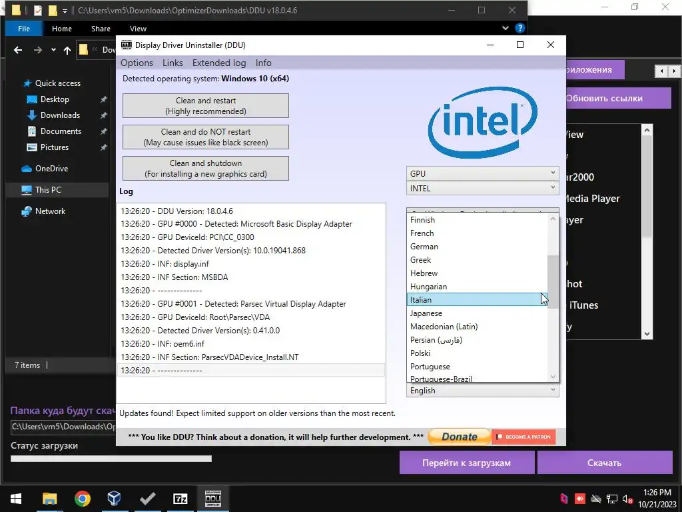The width and height of the screenshot is (682, 512).
Task: Select Persian from language list
Action: click(477, 340)
